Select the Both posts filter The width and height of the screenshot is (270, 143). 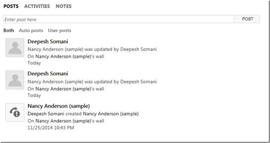(x=9, y=30)
